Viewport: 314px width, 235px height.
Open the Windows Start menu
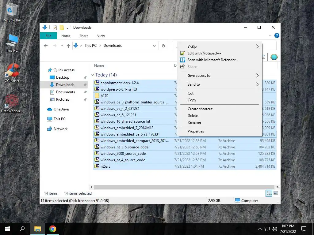coord(7,229)
